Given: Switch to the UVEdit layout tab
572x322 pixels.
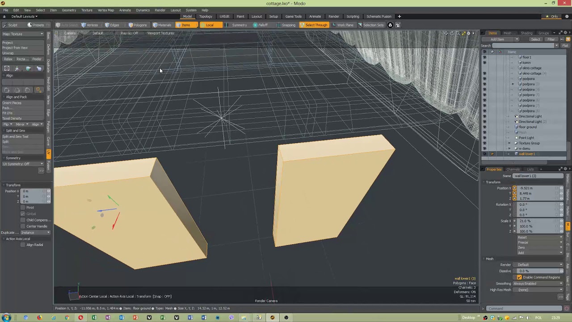Looking at the screenshot, I should pyautogui.click(x=224, y=17).
